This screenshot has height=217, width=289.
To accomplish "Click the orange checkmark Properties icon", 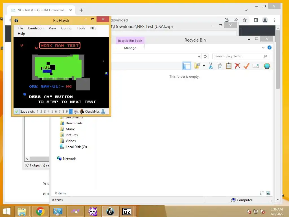I will point(246,66).
